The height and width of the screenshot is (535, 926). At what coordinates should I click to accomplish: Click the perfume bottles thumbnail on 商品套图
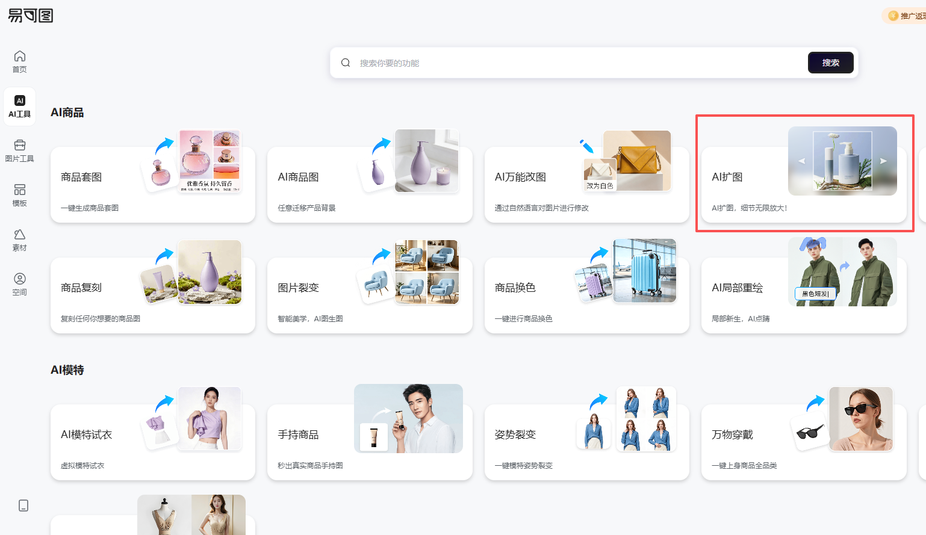(x=210, y=161)
